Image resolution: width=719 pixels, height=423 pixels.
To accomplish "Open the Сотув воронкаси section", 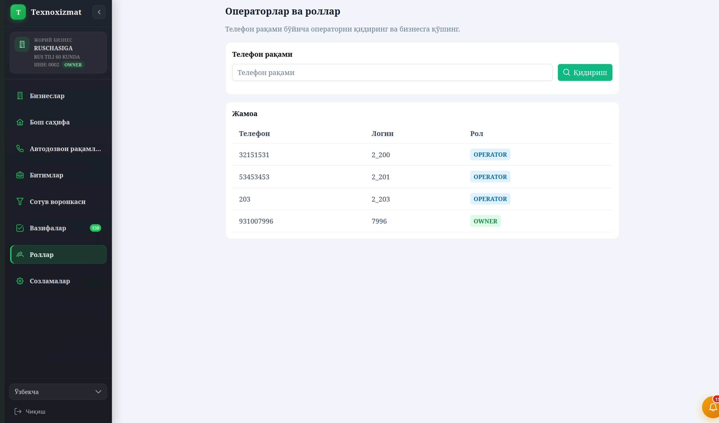I will click(x=58, y=201).
